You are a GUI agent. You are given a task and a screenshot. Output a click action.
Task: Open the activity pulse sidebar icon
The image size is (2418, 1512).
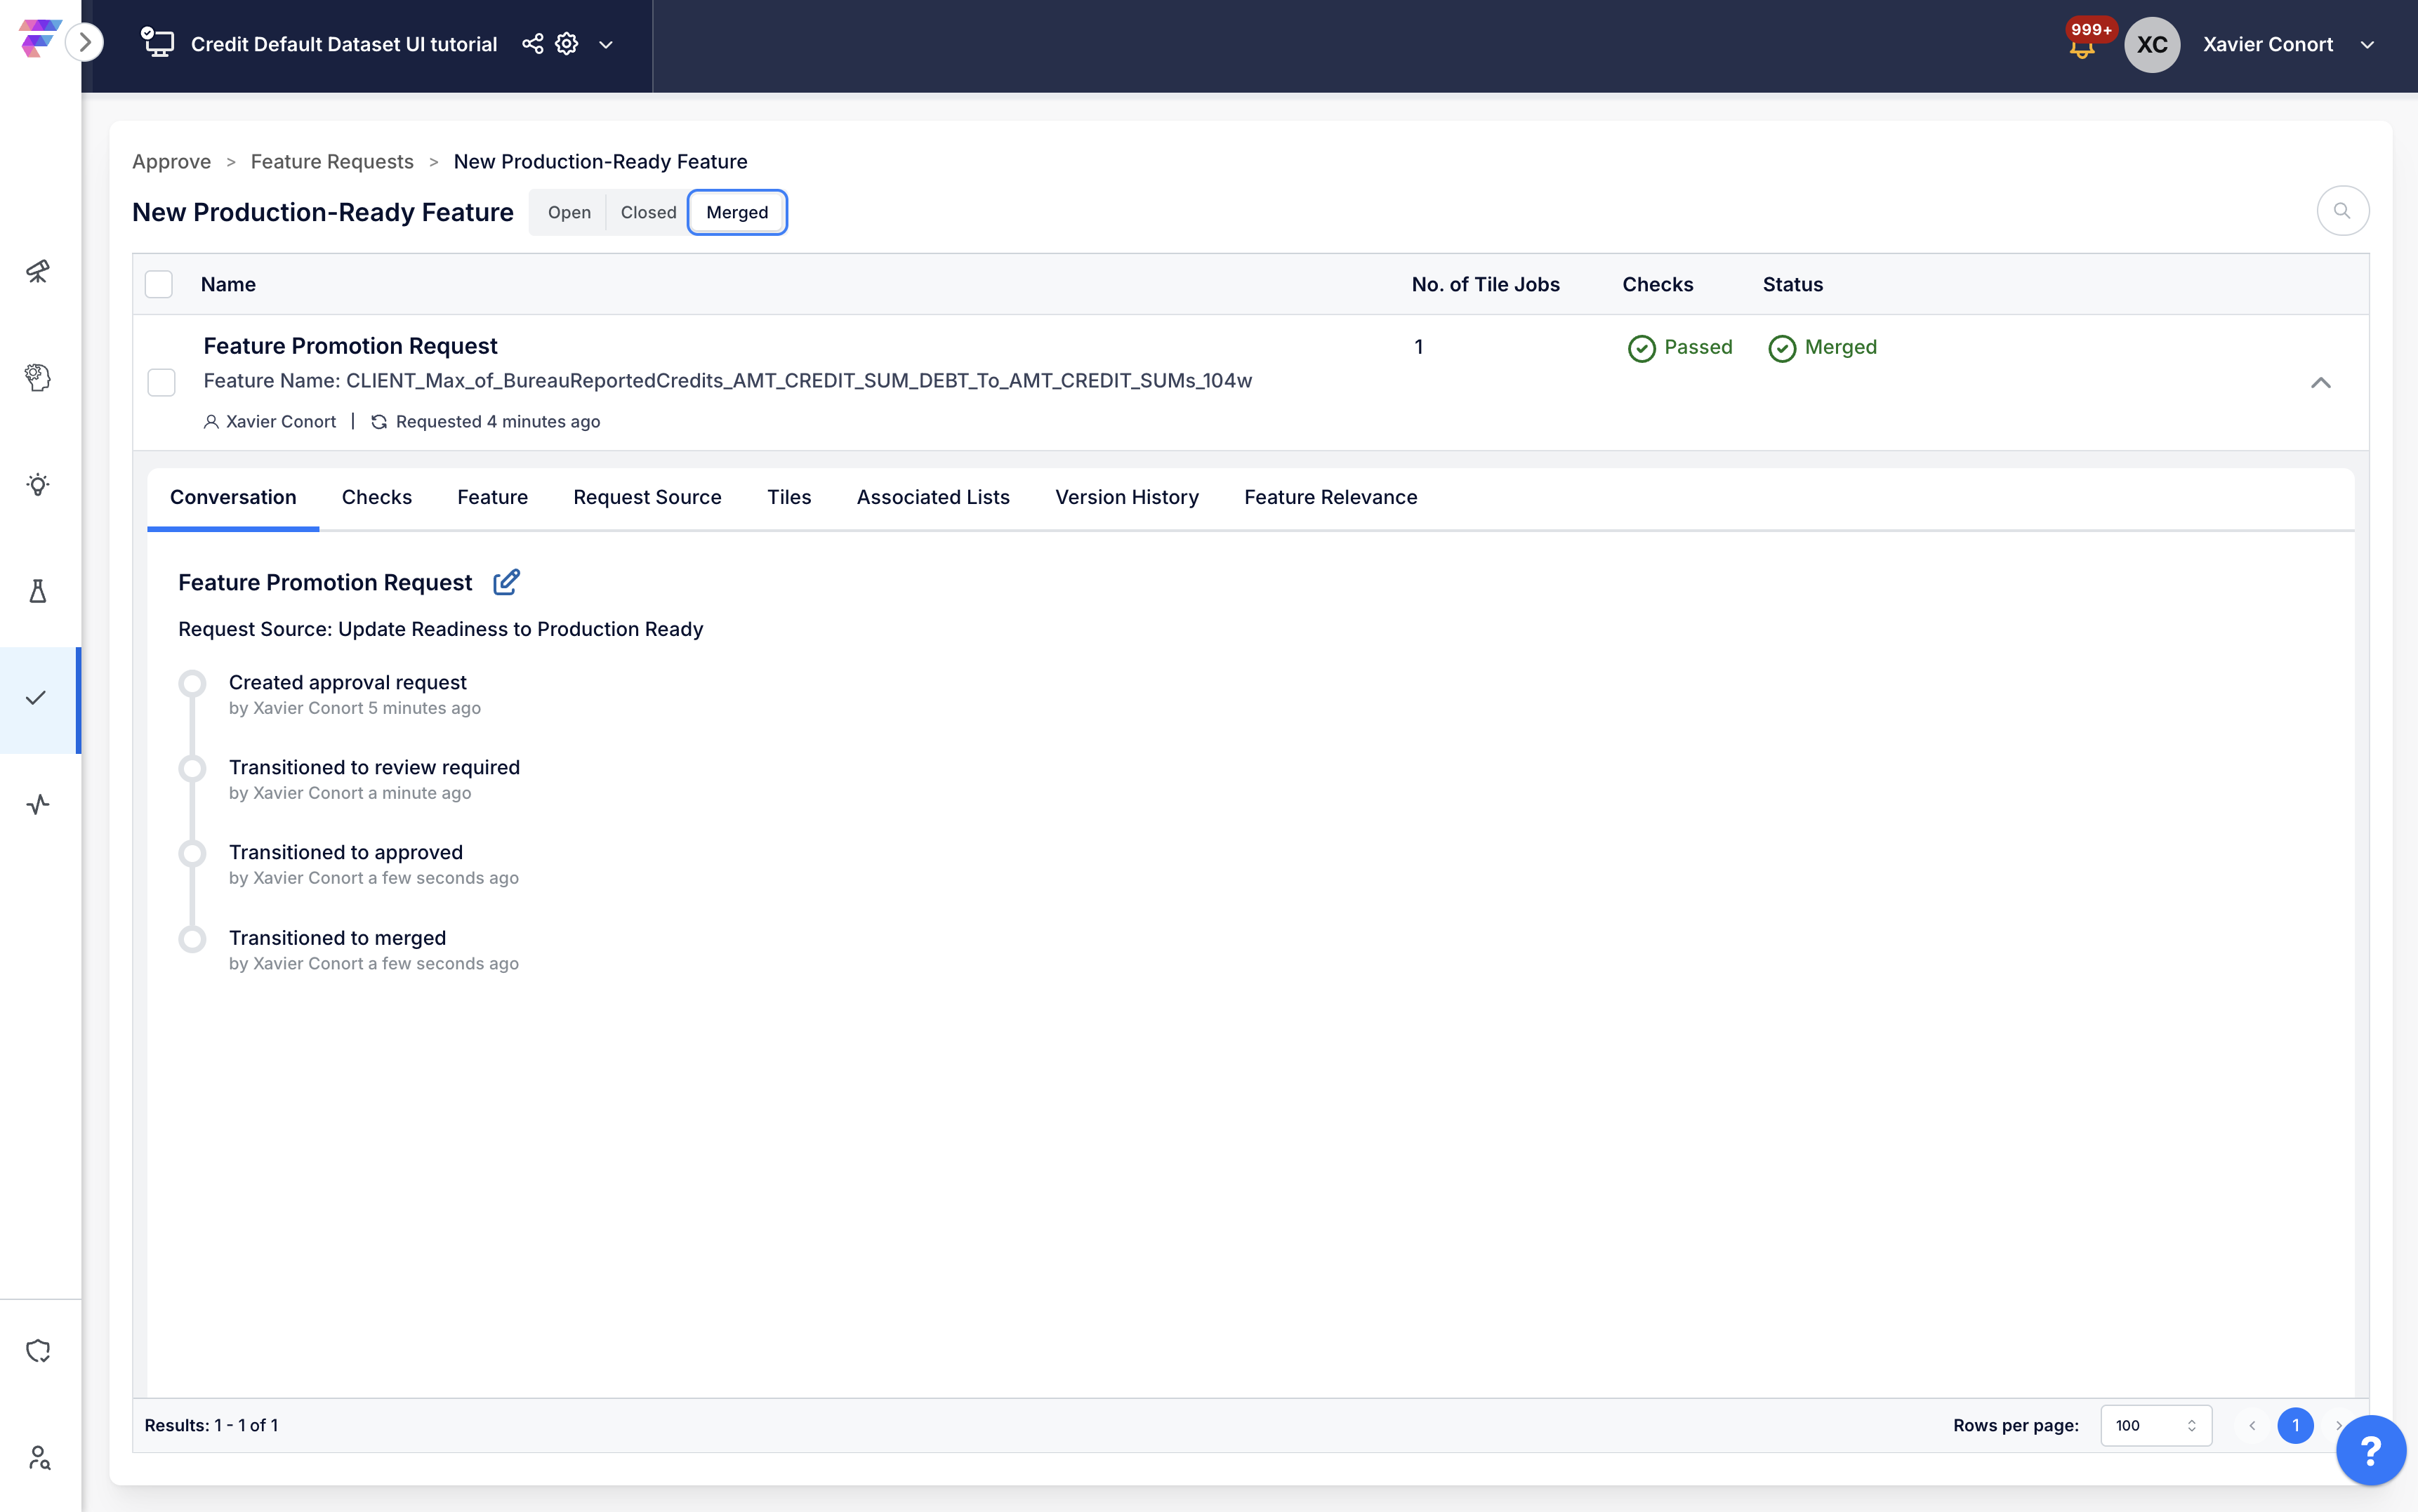[x=38, y=804]
